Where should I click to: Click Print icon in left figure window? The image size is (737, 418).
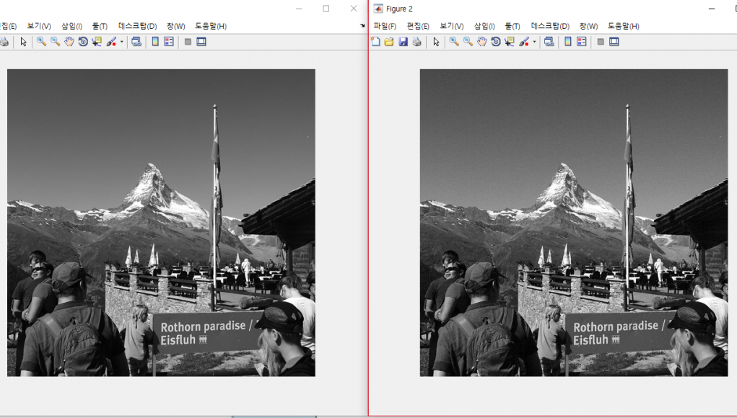4,42
